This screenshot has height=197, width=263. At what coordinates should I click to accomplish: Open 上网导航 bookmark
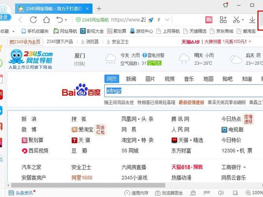pyautogui.click(x=168, y=31)
